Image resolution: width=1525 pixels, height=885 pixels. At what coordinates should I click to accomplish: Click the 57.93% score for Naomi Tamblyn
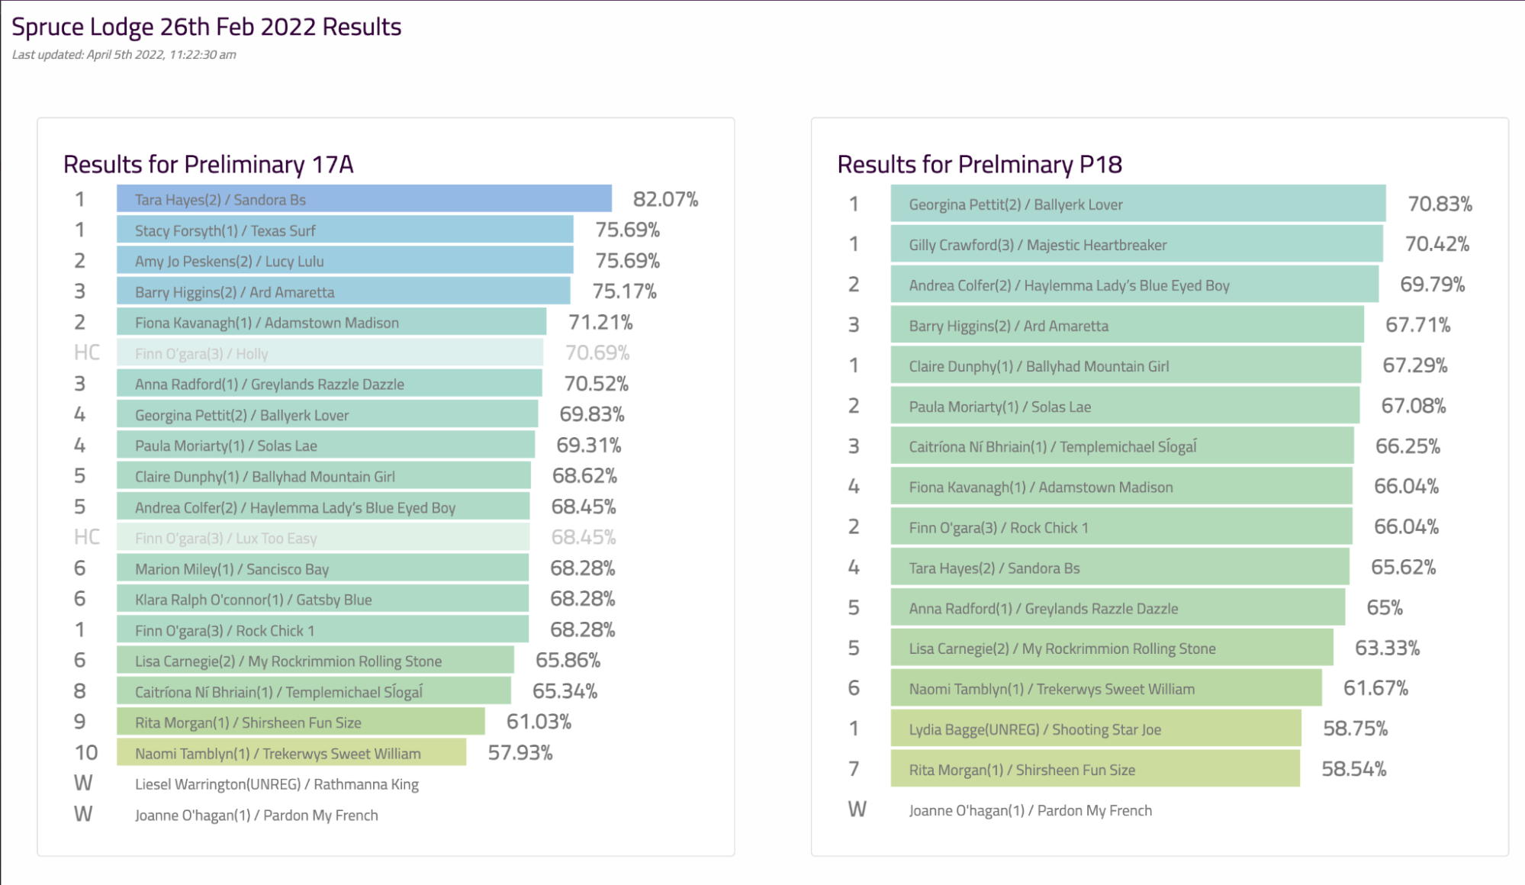pos(520,753)
